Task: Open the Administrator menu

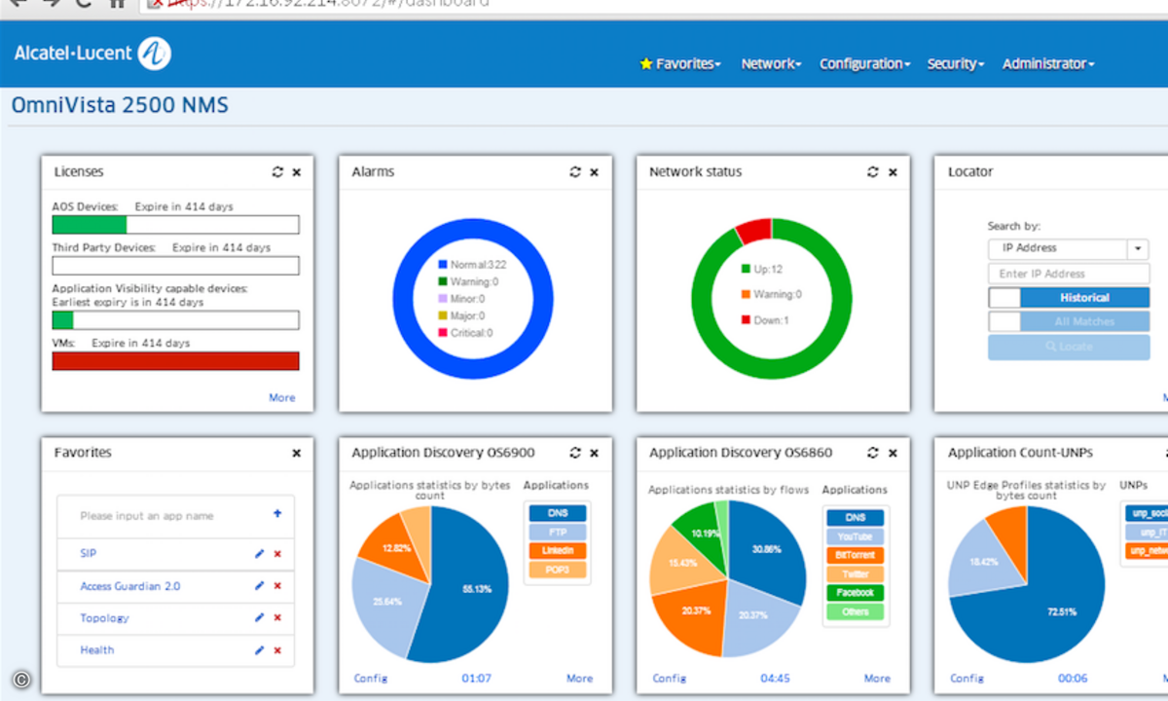Action: pos(1048,63)
